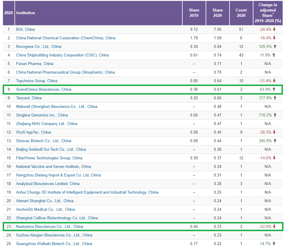
Task: Click the green up arrow beside 11.9%
Action: [x=274, y=55]
